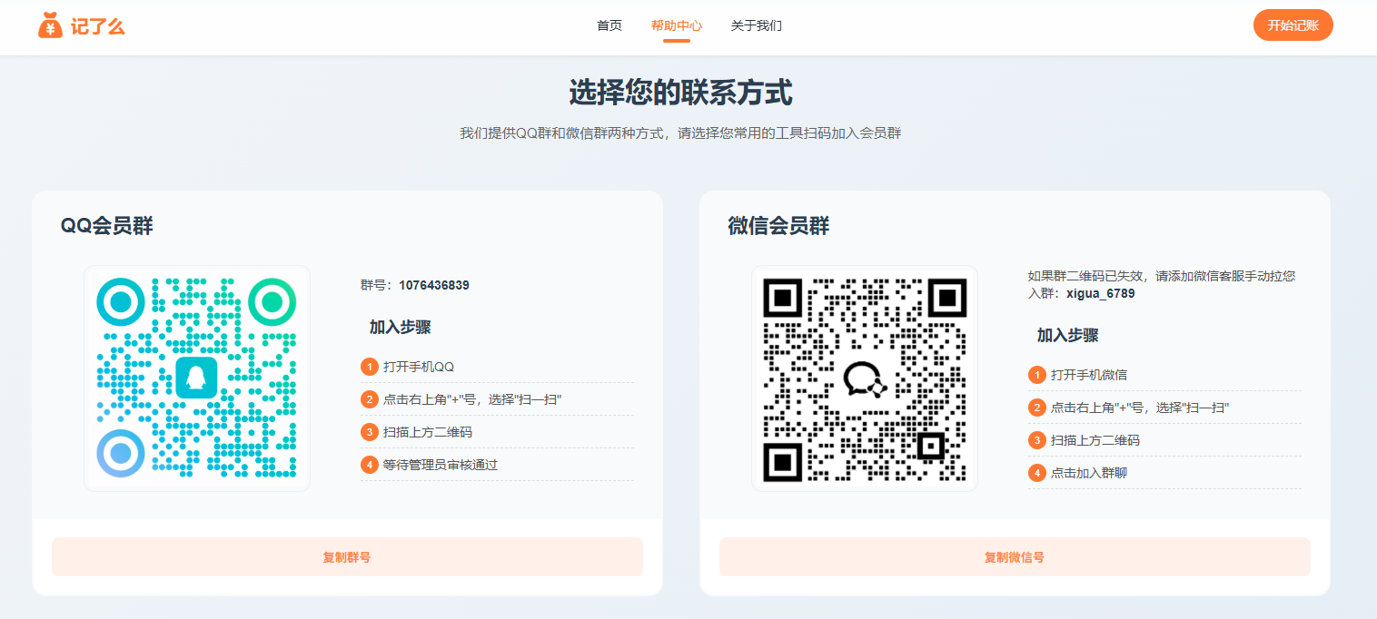The height and width of the screenshot is (619, 1377).
Task: Click WeChat card step 扫描上方二维码 text
Action: pyautogui.click(x=1095, y=440)
